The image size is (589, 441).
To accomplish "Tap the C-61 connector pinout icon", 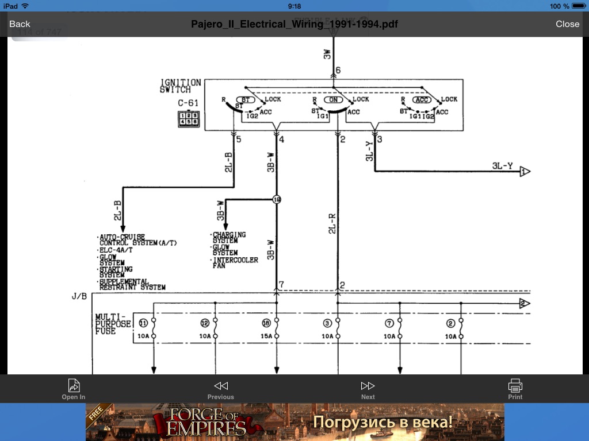I will (x=188, y=119).
